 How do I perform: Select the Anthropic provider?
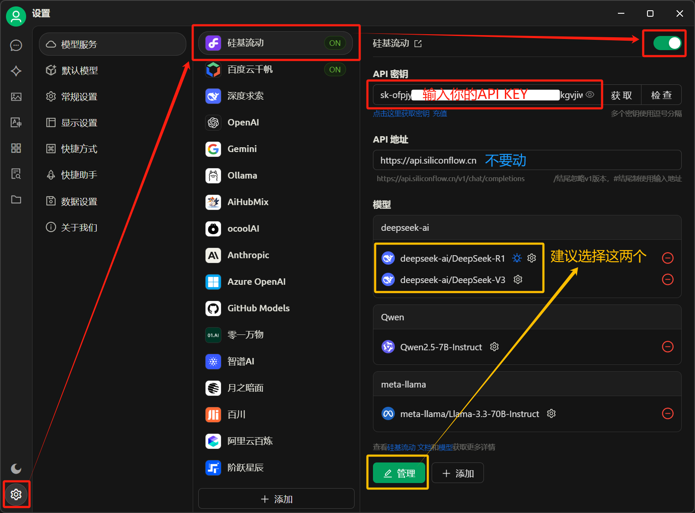point(275,255)
